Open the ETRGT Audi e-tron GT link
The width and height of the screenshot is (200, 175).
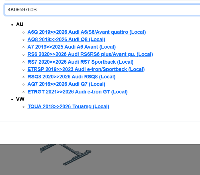tap(77, 92)
